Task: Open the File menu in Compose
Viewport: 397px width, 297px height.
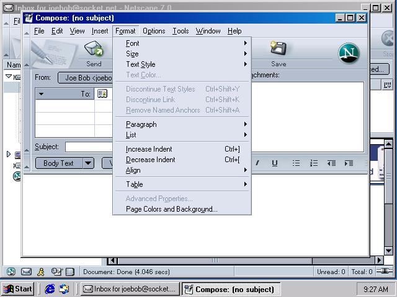Action: click(x=39, y=31)
